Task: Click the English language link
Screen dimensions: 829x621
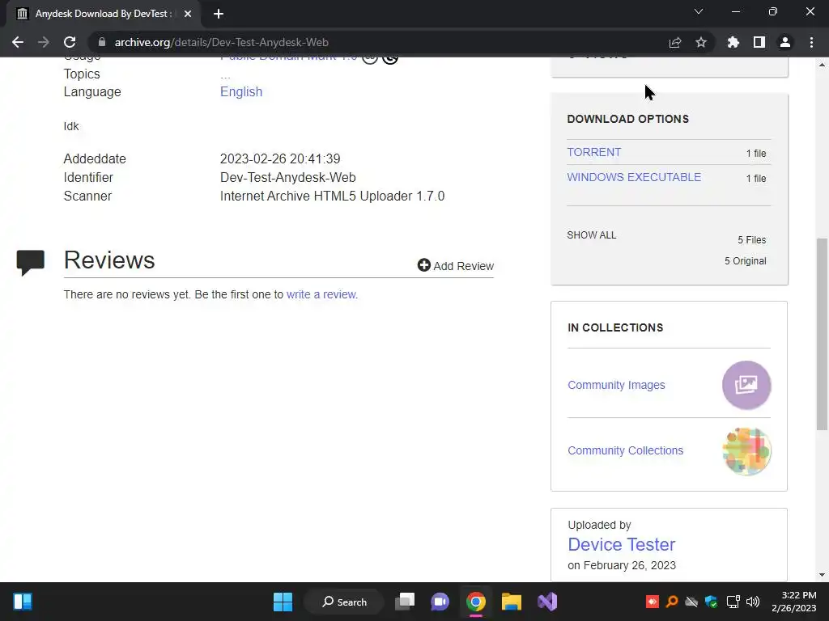Action: 241,92
